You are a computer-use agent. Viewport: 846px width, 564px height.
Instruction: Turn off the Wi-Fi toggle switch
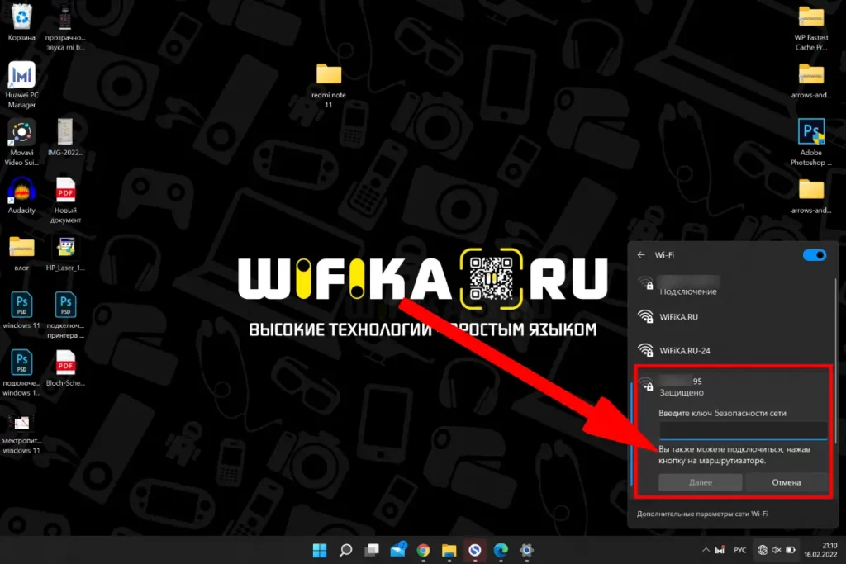(x=814, y=255)
